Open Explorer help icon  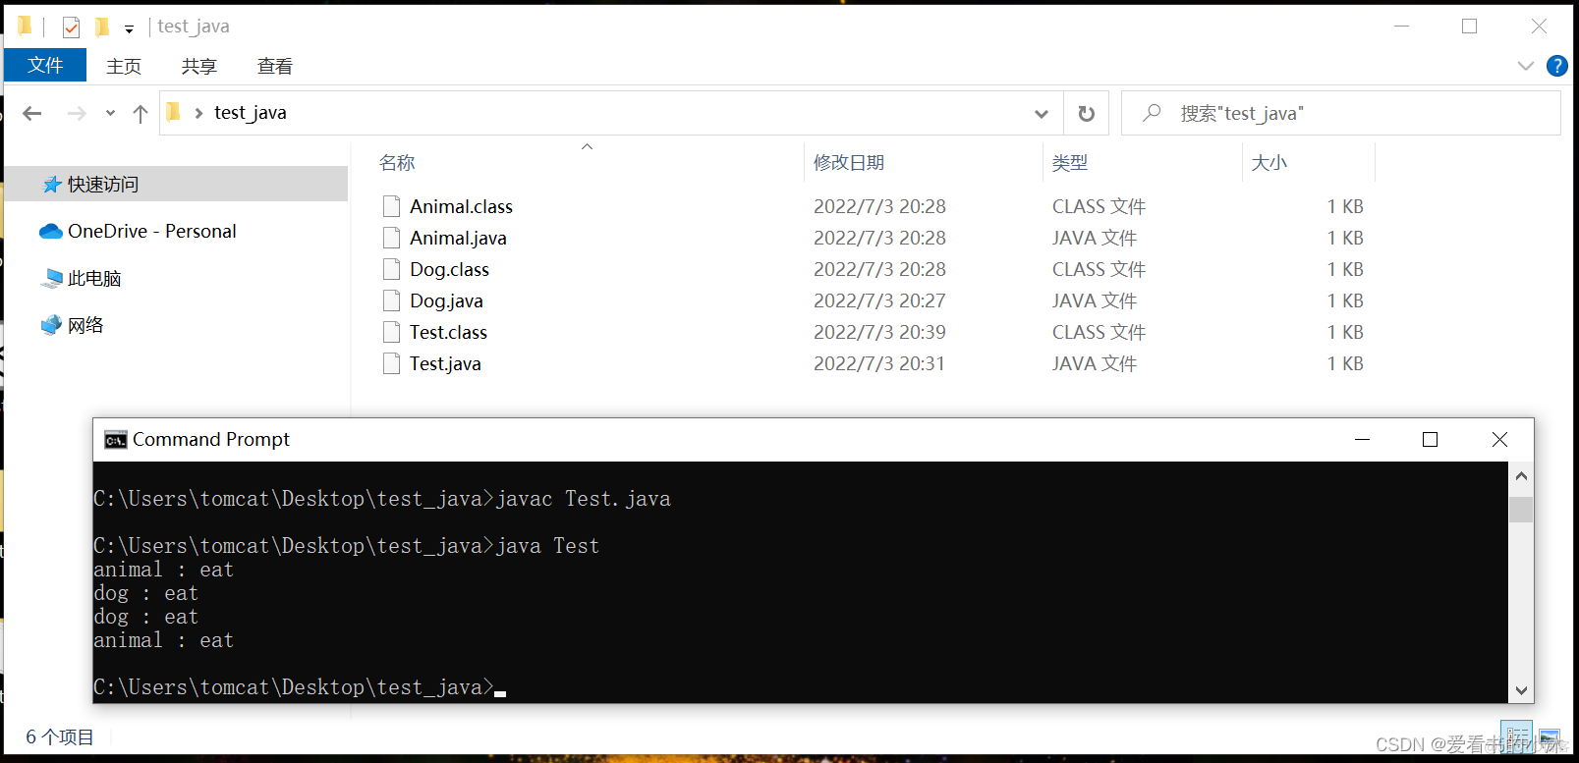pos(1556,66)
